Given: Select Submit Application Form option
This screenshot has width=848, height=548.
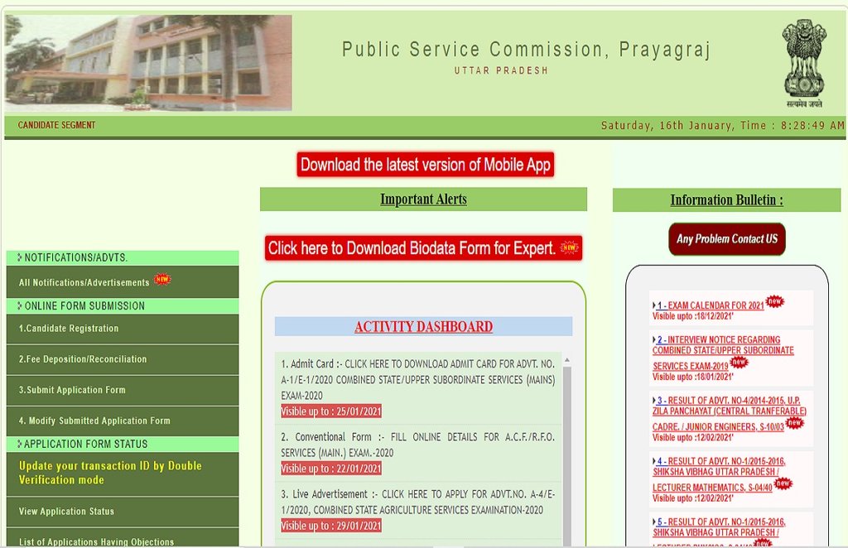Looking at the screenshot, I should (x=72, y=390).
